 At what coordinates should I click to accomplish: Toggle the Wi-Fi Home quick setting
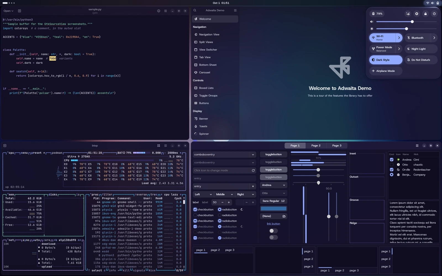[x=383, y=38]
